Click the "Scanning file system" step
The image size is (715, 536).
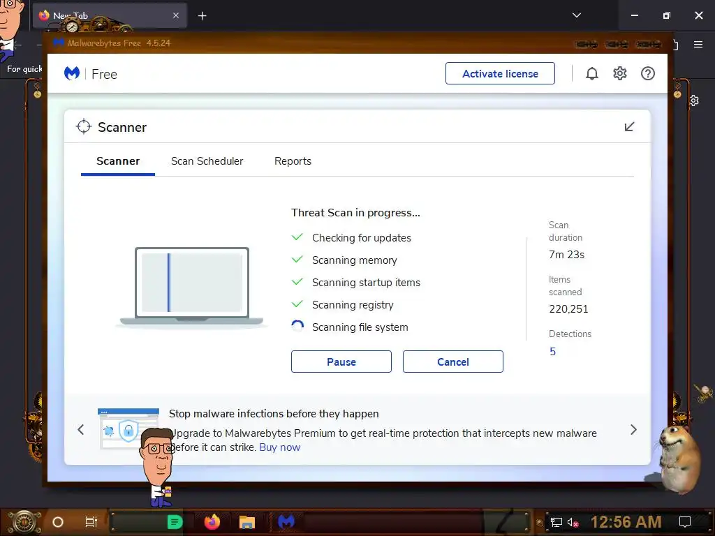click(360, 327)
